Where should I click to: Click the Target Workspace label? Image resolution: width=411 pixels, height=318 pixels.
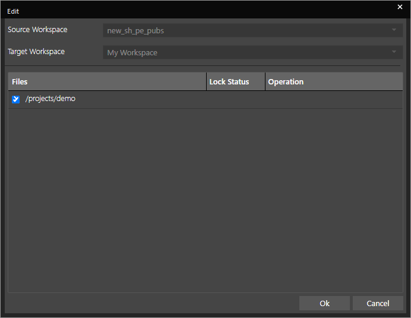(36, 52)
